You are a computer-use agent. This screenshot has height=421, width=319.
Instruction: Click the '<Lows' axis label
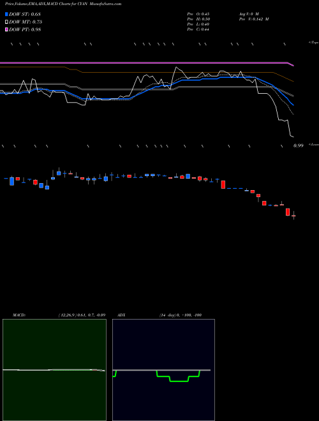pos(314,144)
